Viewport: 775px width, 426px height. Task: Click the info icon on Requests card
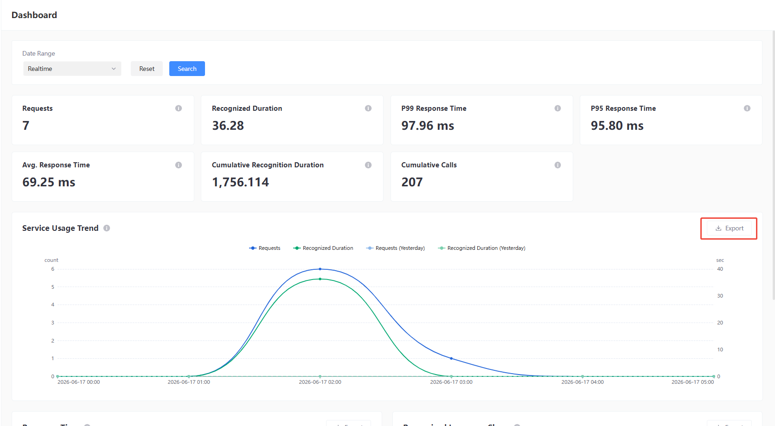coord(179,108)
